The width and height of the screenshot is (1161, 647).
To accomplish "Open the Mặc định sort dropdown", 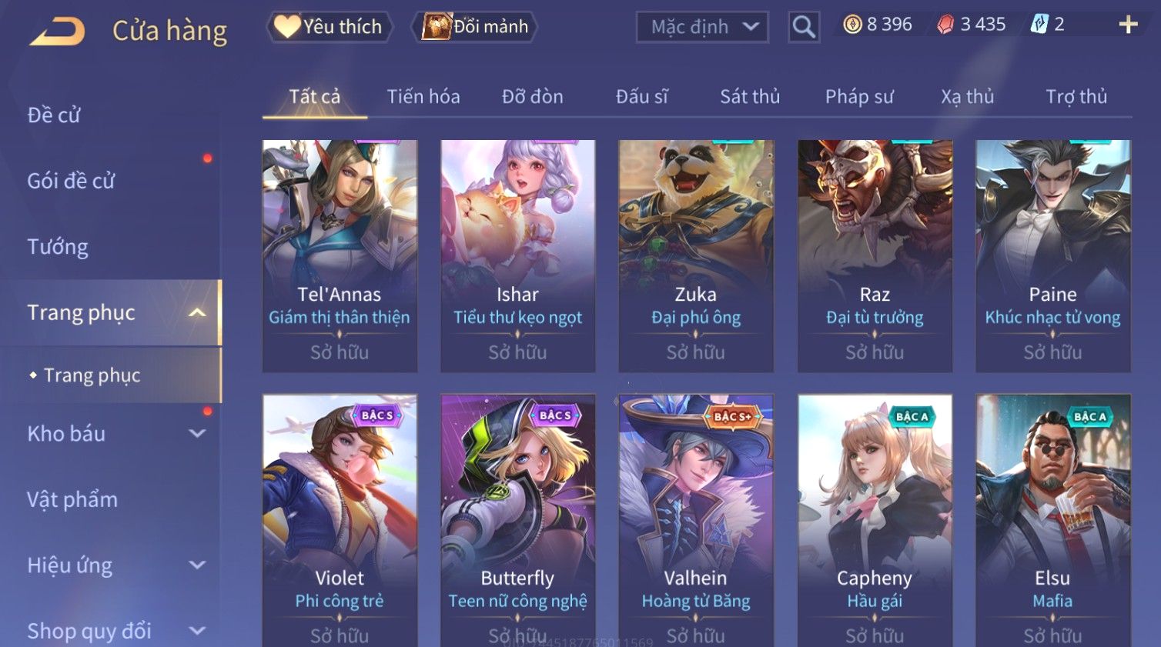I will (702, 27).
